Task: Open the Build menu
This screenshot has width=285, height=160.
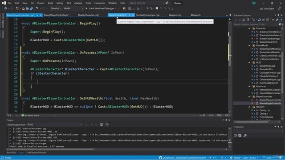Action: tap(50, 3)
